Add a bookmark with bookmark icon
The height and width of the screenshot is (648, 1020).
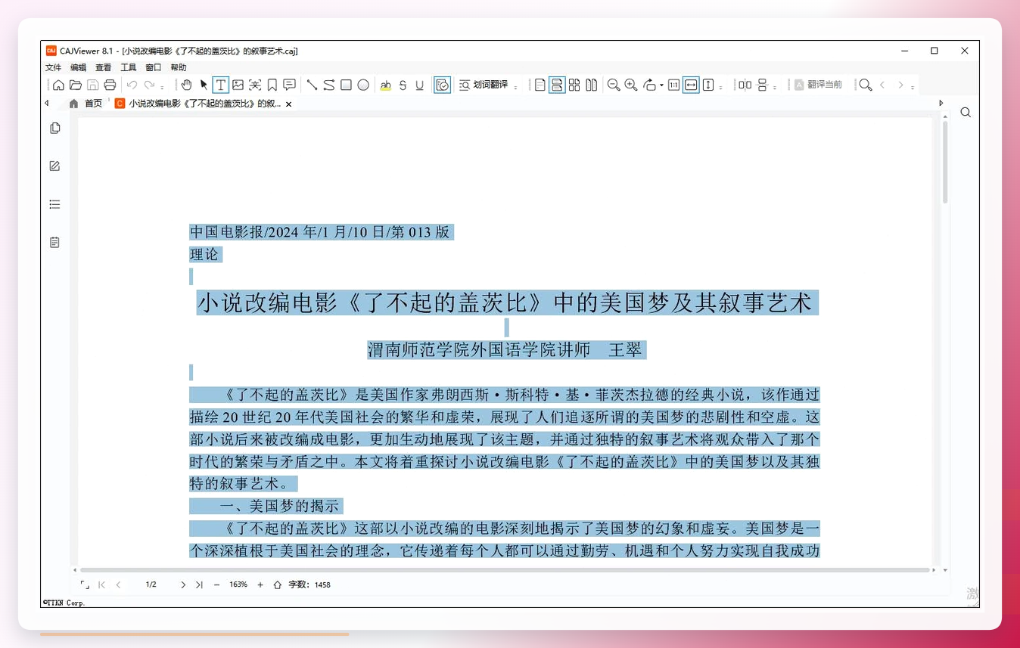click(x=272, y=85)
